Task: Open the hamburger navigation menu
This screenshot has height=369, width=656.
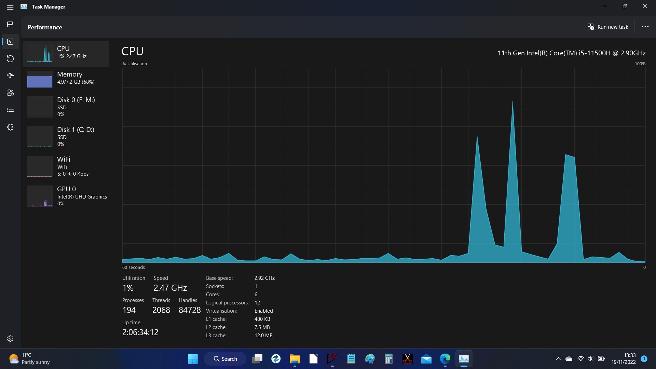Action: tap(10, 7)
